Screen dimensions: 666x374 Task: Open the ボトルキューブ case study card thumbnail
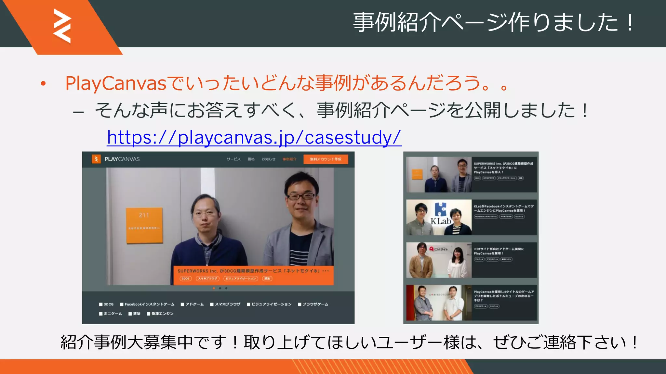pos(439,303)
